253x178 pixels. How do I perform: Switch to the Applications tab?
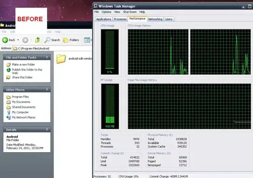click(x=104, y=19)
